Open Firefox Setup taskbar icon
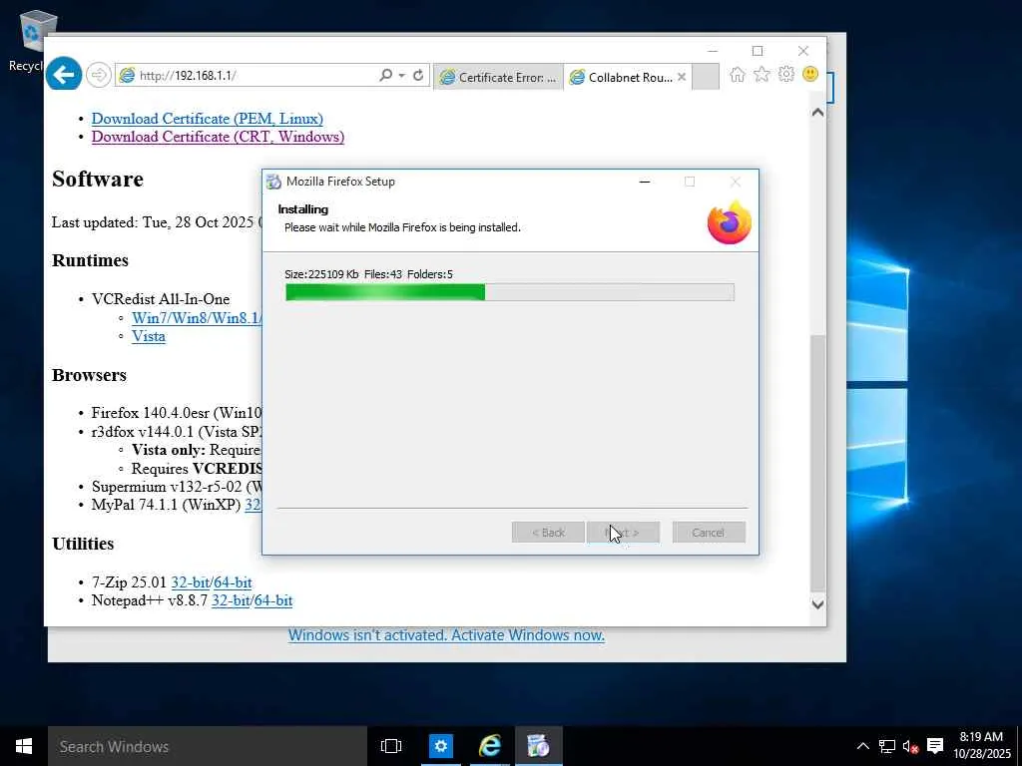This screenshot has width=1022, height=766. pos(538,746)
